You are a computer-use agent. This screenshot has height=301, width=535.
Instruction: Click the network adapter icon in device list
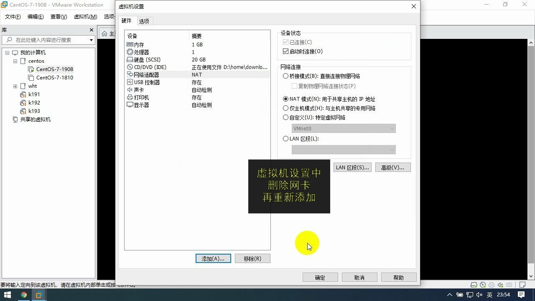pos(130,74)
